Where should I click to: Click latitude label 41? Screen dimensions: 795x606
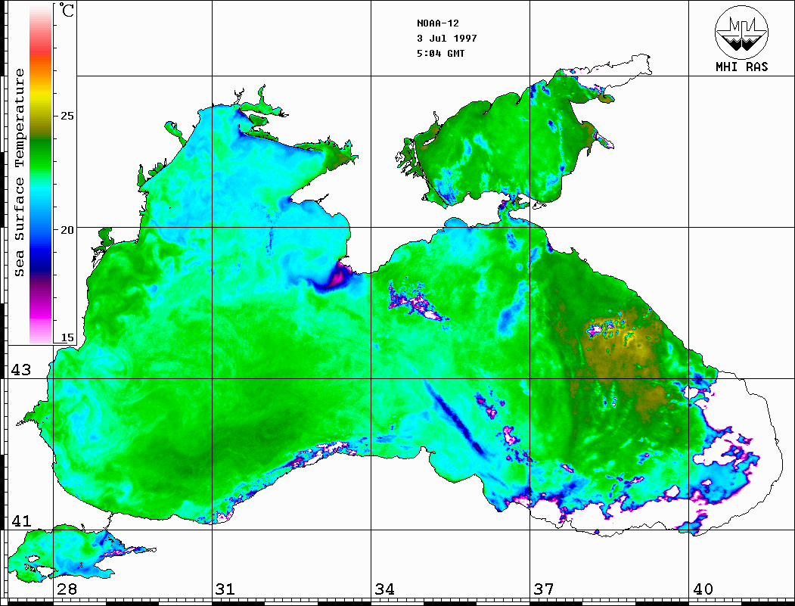click(x=20, y=521)
